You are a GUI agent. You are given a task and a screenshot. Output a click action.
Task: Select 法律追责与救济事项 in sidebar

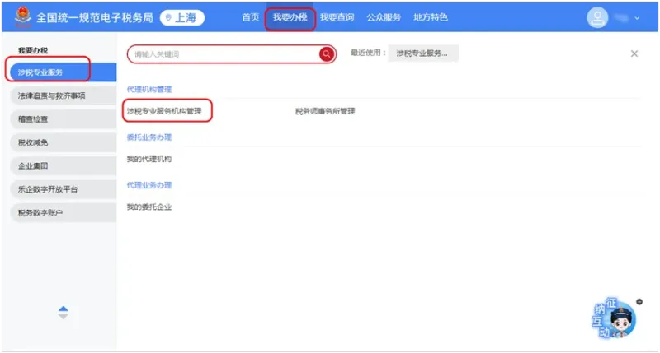(x=64, y=95)
